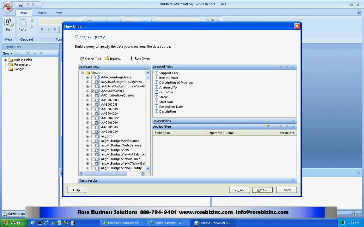Toggle the AAAccountingClasses checkbox

pos(93,77)
